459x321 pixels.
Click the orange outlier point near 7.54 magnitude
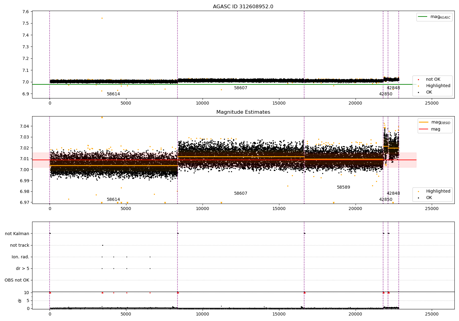click(102, 18)
